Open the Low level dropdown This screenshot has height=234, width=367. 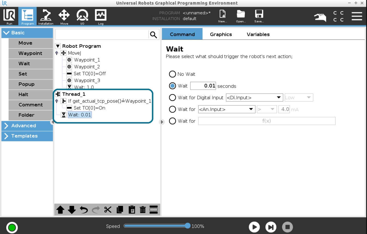[299, 98]
